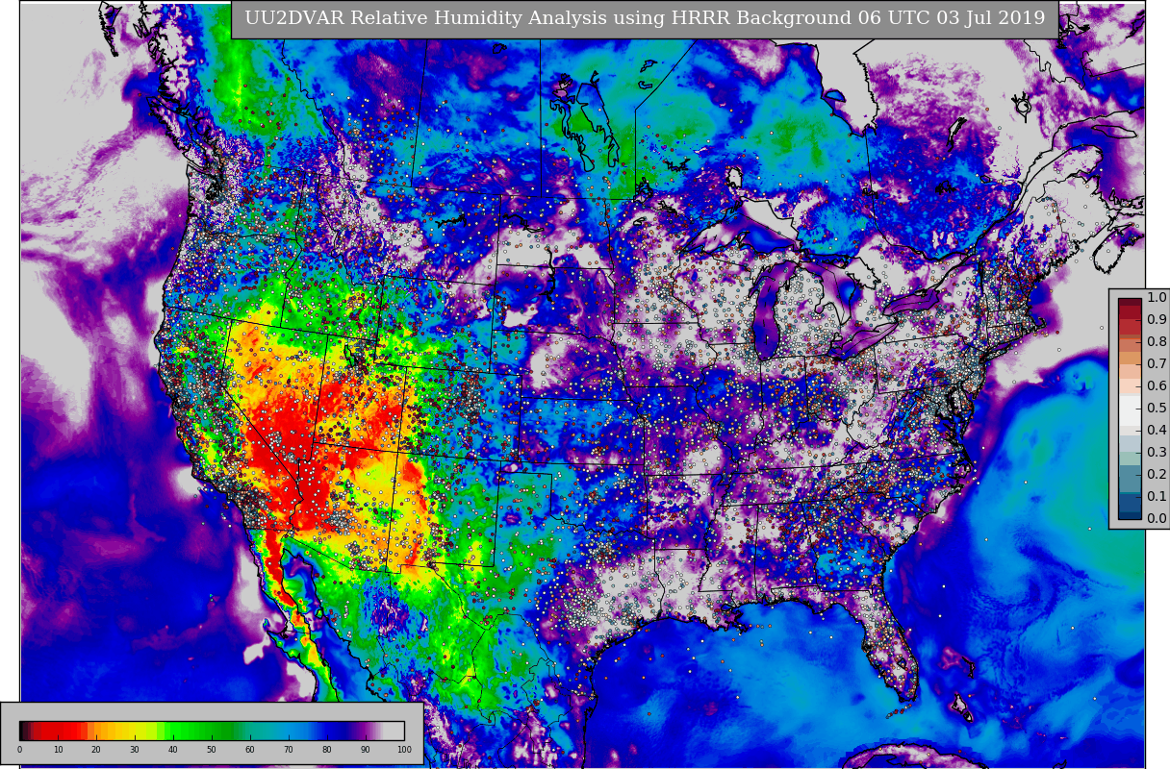1170x769 pixels.
Task: Click the 0.0 label on right colorbar
Action: (x=1156, y=519)
